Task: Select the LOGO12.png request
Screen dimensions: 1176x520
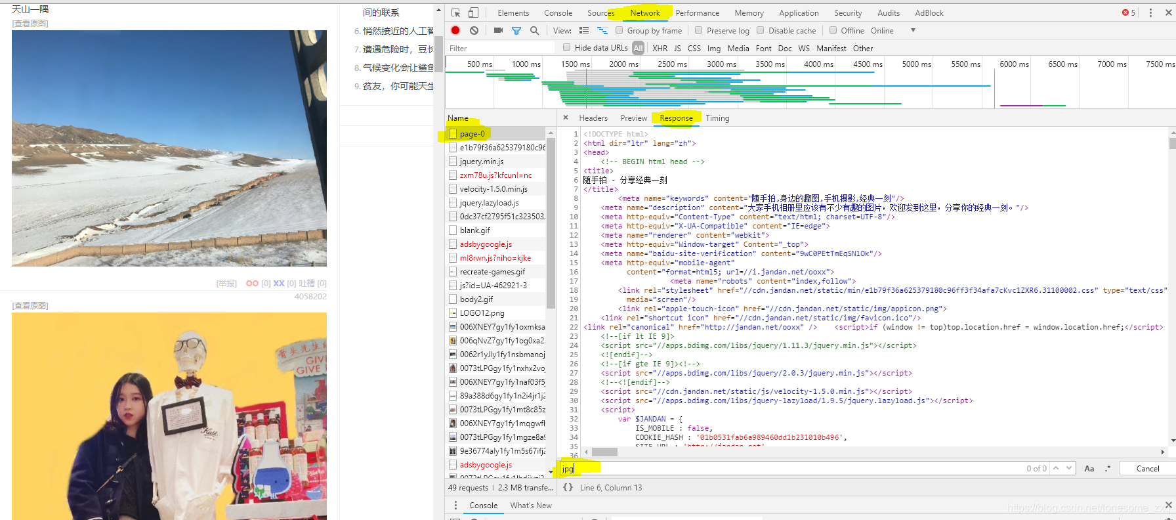Action: 495,313
